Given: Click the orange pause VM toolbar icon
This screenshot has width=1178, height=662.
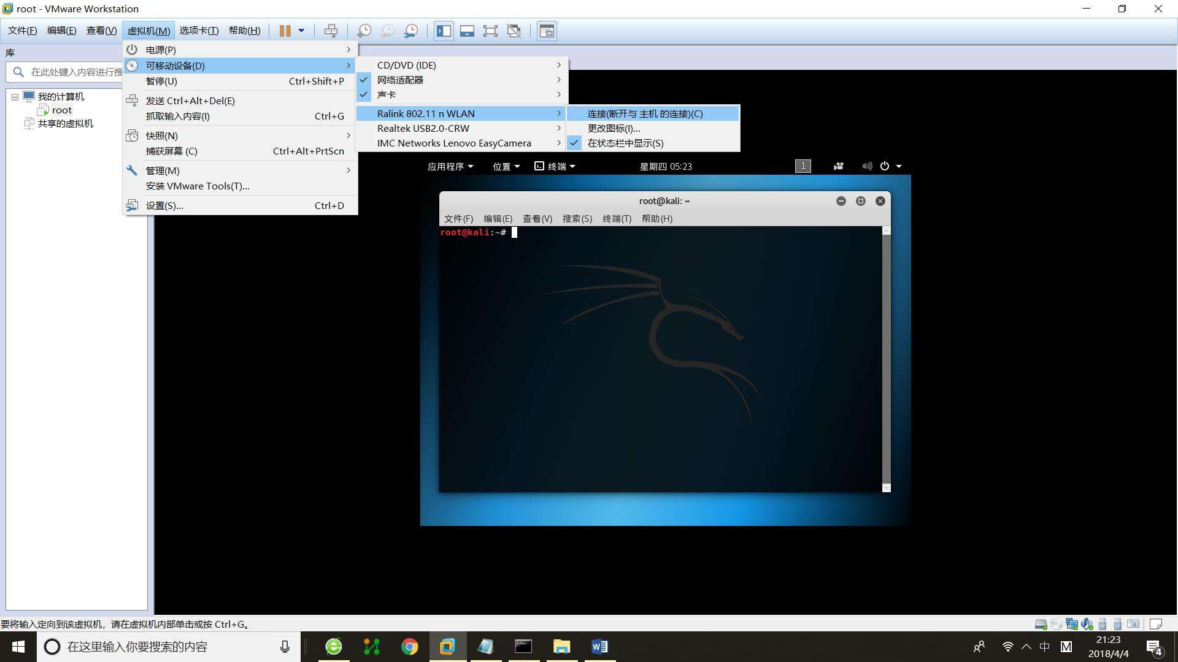Looking at the screenshot, I should [285, 31].
